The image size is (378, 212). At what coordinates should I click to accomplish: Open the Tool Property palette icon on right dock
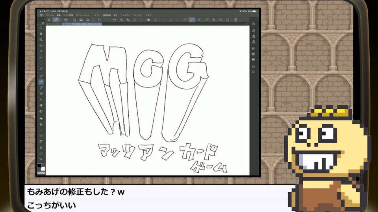coord(253,36)
